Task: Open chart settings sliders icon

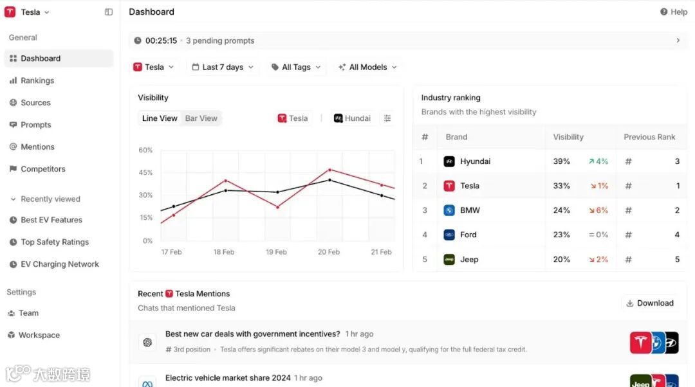Action: [x=387, y=118]
